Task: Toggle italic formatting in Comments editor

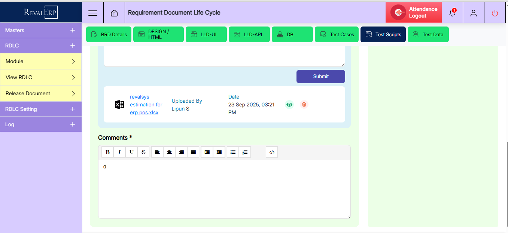Action: [x=119, y=152]
